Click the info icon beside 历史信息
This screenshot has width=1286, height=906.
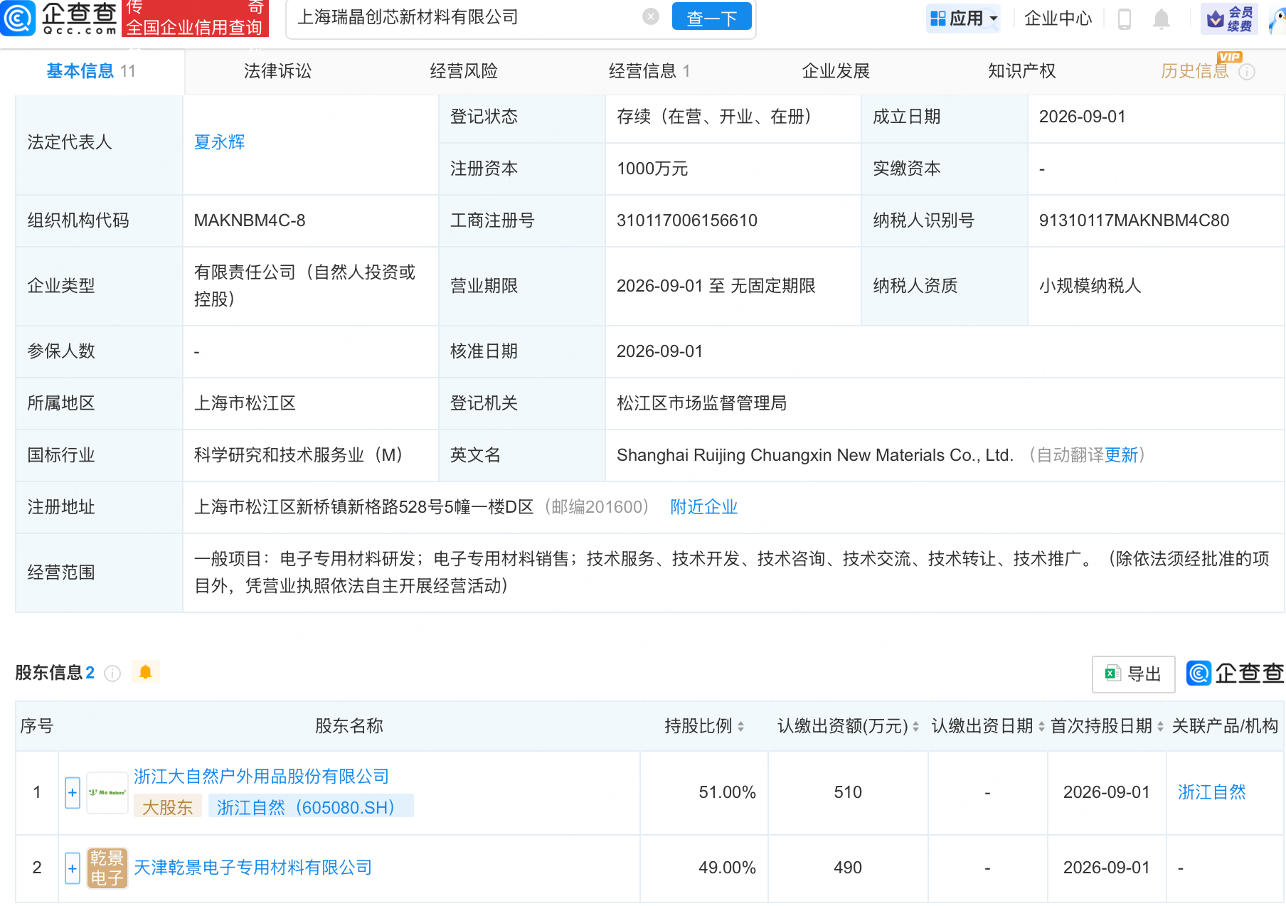(x=1247, y=72)
